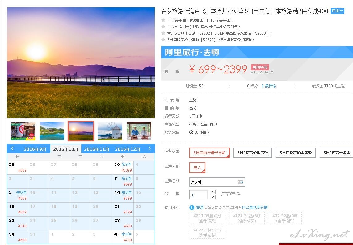Select the sunset field thumbnail
The width and height of the screenshot is (353, 245).
[x=81, y=131]
